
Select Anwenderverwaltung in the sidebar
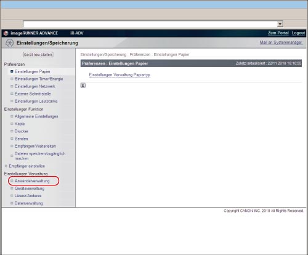point(32,181)
